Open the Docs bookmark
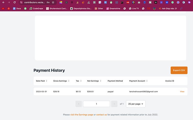Screen dimensions: 193x120 click(17, 9)
